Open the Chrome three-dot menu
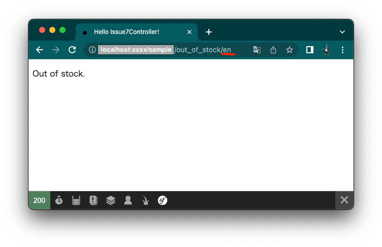Image resolution: width=382 pixels, height=247 pixels. point(342,50)
